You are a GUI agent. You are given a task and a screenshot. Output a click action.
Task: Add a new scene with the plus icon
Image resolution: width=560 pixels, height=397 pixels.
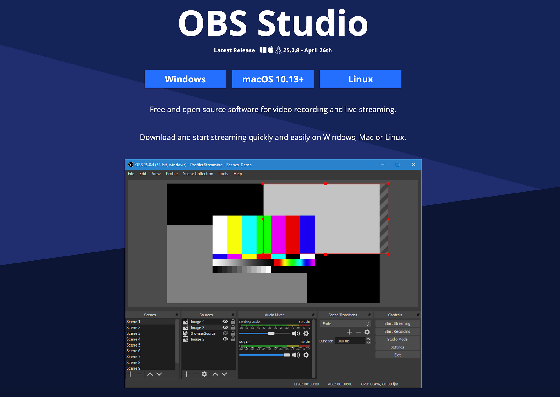click(x=130, y=374)
